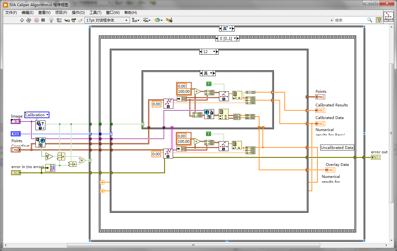Click the Algorit VI icon pane
The image size is (397, 251).
[x=389, y=16]
